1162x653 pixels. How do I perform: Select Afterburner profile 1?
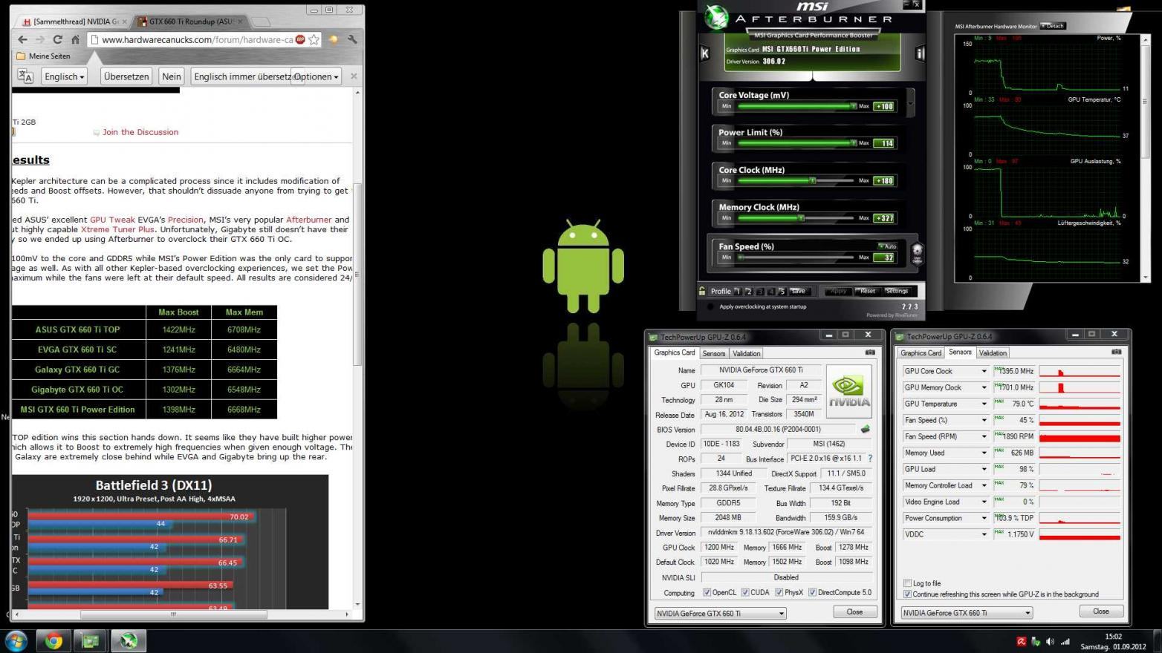[x=738, y=291]
